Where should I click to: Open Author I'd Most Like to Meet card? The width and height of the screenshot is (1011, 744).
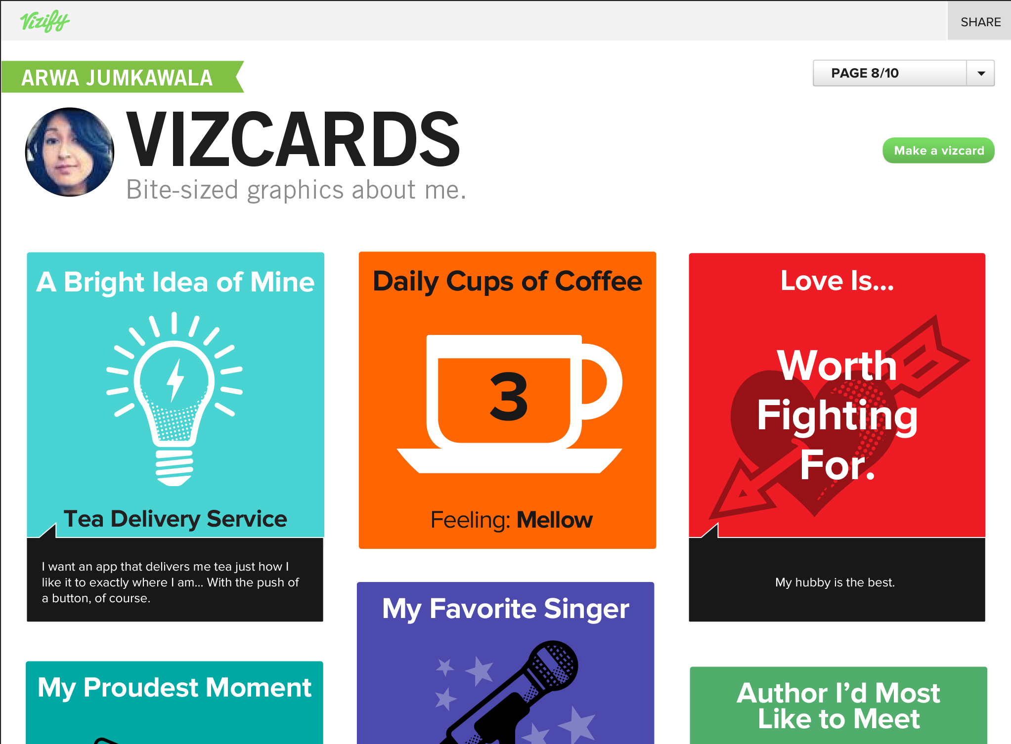838,705
